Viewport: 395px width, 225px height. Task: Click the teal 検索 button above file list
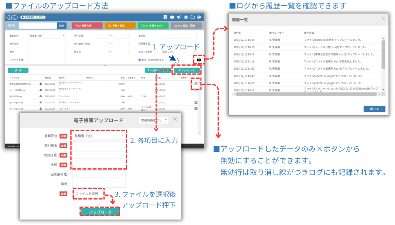tap(18, 71)
